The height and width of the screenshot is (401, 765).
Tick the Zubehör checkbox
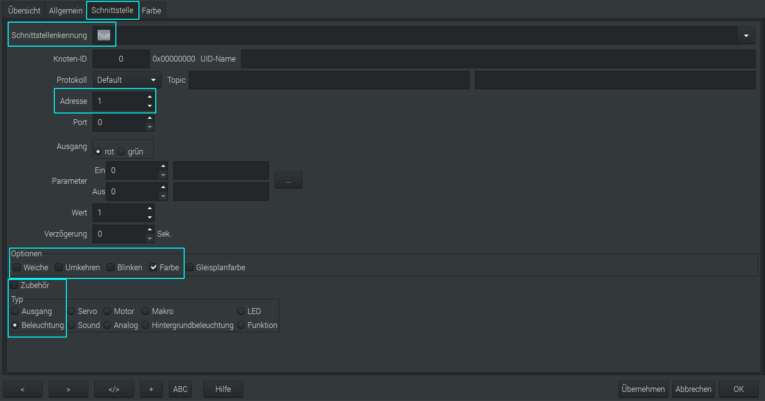[x=14, y=285]
